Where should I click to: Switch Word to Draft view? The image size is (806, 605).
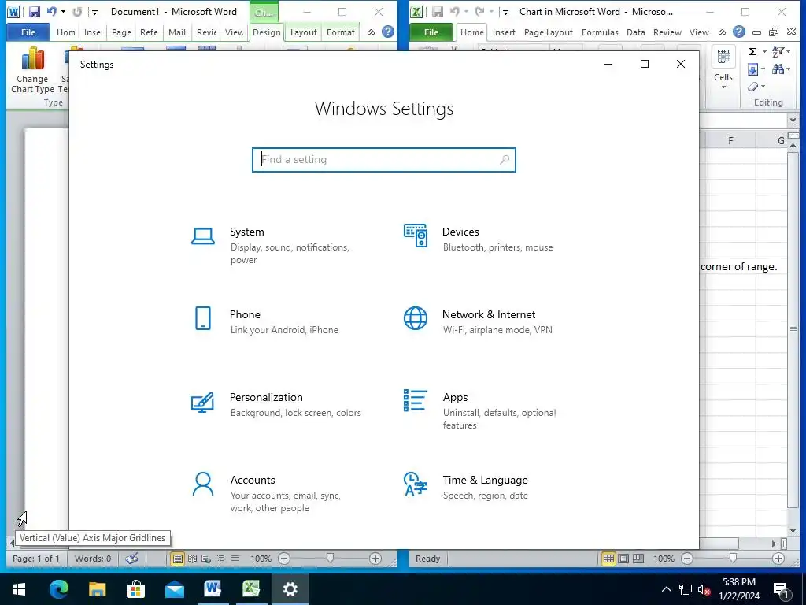(x=235, y=559)
